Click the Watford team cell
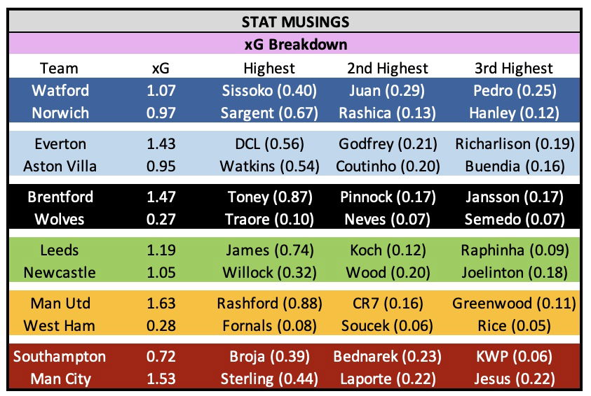This screenshot has width=591, height=396. pyautogui.click(x=60, y=90)
